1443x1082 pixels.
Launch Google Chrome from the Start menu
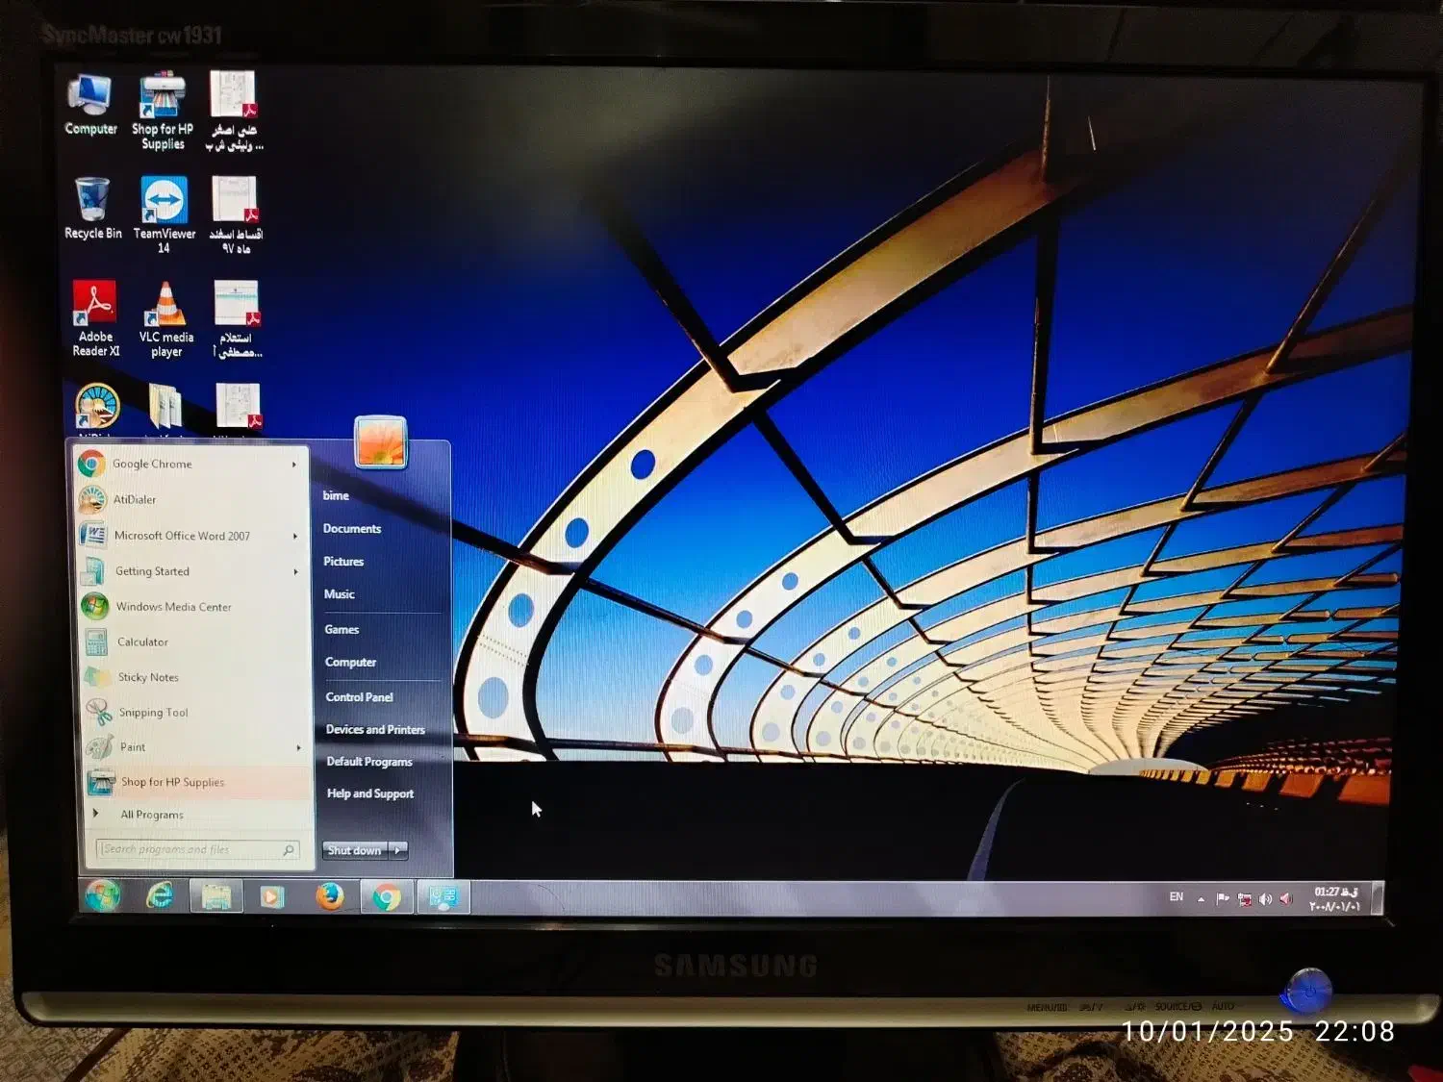(190, 464)
